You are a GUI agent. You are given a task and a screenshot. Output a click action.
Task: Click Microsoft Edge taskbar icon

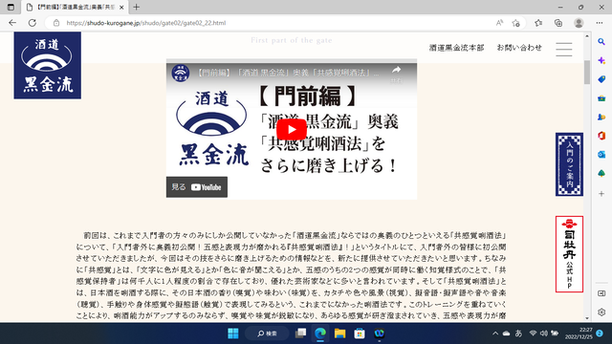coord(320,333)
